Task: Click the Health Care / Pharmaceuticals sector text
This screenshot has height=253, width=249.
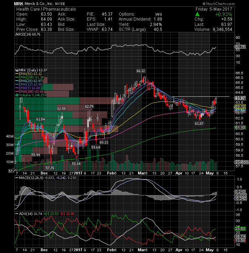Action: click(46, 9)
